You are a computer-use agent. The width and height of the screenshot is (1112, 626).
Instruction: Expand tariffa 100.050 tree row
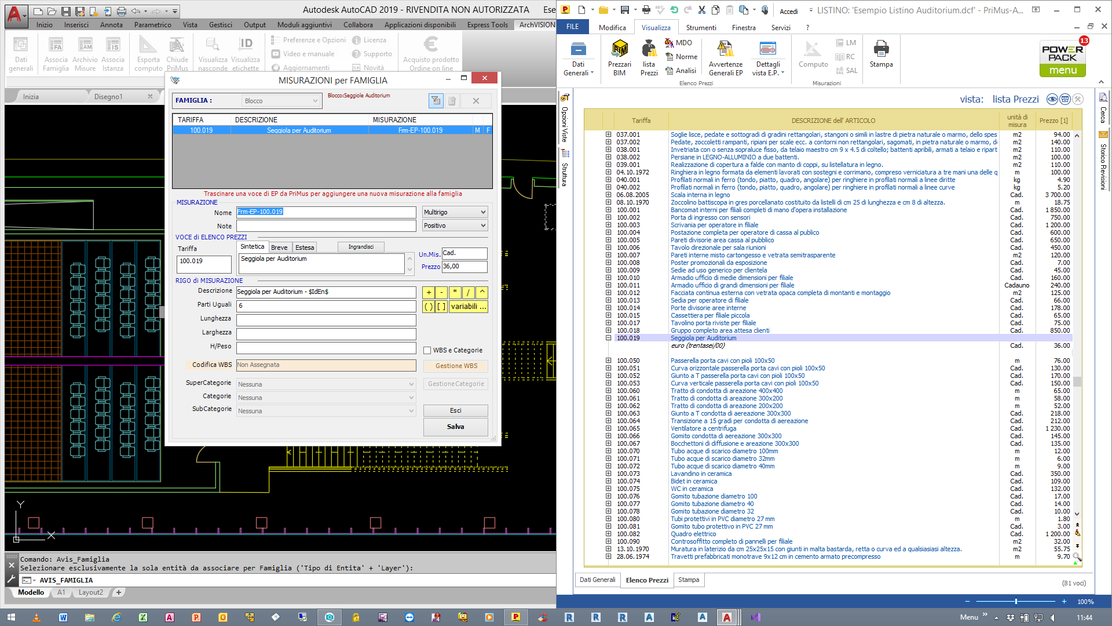[608, 361]
